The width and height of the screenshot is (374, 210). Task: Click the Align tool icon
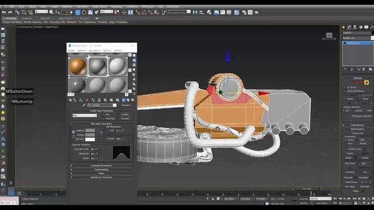[202, 12]
